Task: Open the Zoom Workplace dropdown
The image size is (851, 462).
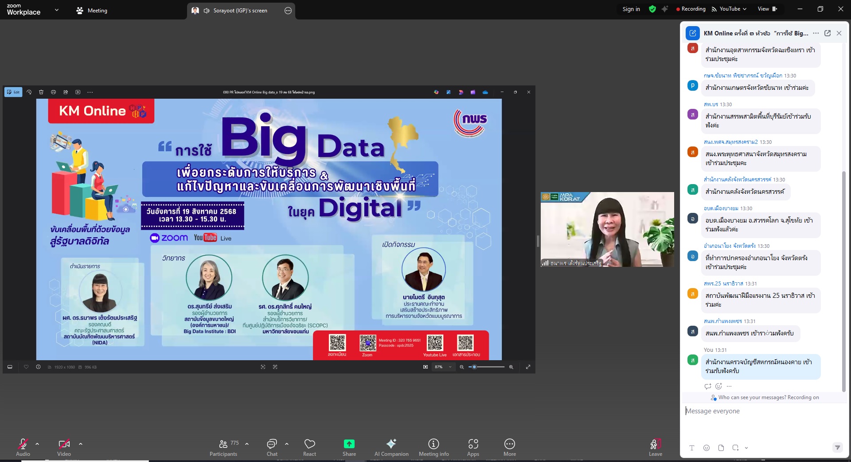Action: click(x=56, y=10)
